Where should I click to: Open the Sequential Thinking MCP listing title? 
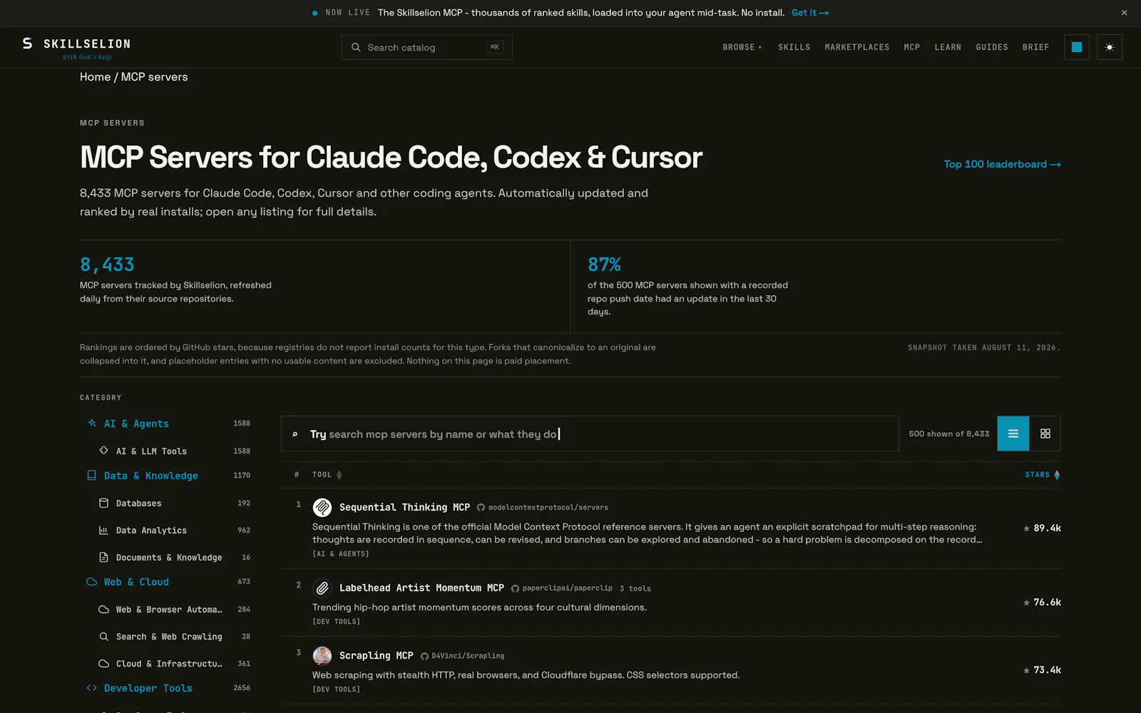point(404,507)
